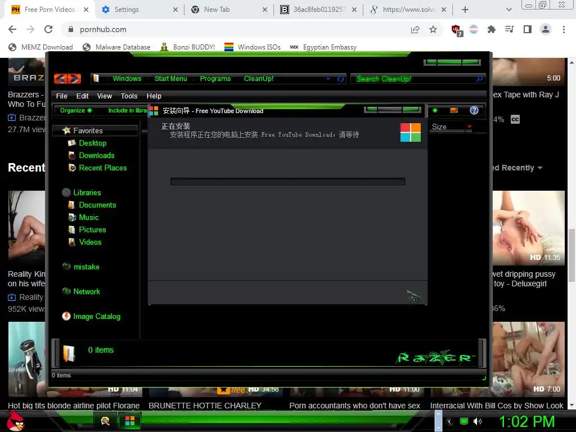Open the Documents library

point(97,205)
